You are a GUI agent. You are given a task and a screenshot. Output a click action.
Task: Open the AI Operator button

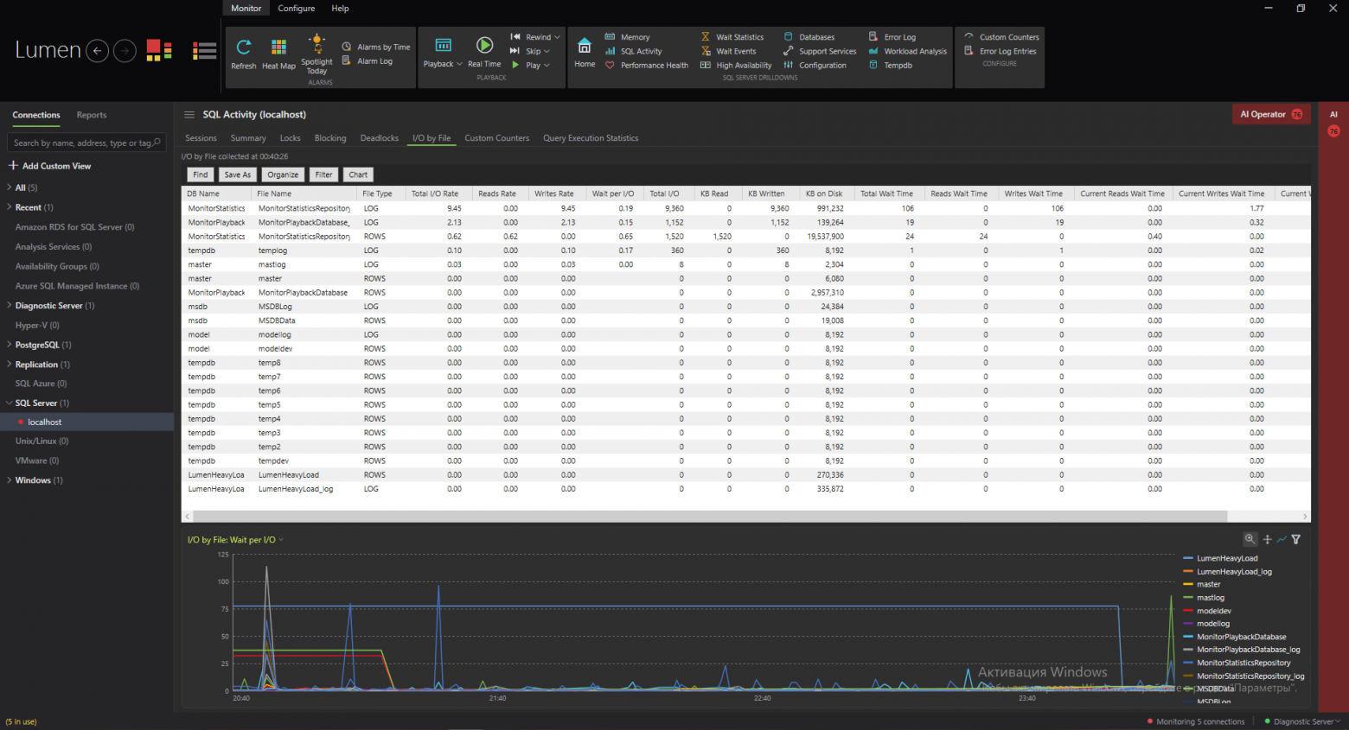[x=1271, y=114]
